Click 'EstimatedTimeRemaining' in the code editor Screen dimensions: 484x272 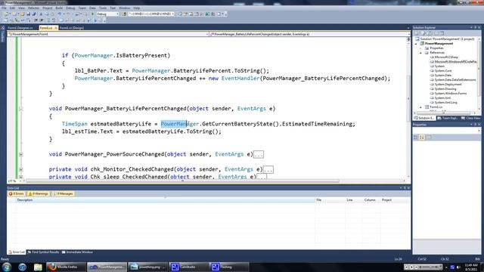(317, 124)
